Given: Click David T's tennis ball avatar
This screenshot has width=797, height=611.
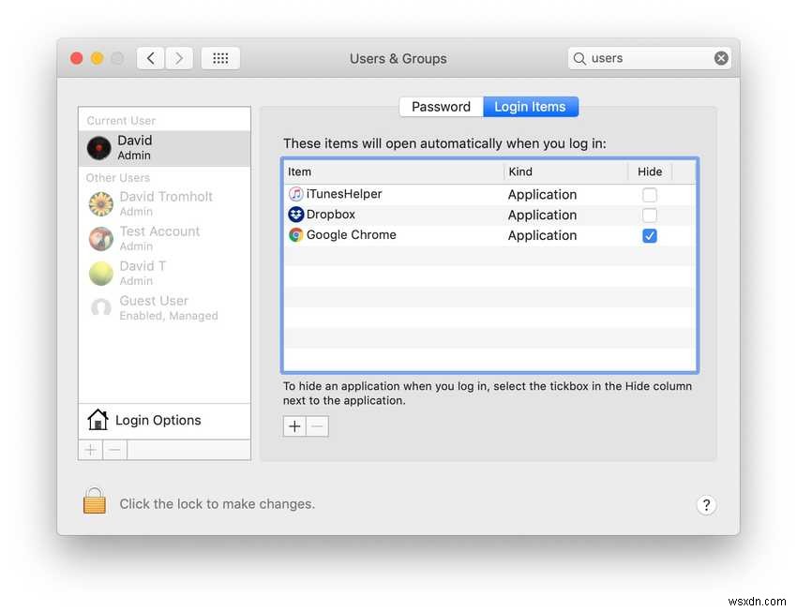Looking at the screenshot, I should pyautogui.click(x=101, y=274).
